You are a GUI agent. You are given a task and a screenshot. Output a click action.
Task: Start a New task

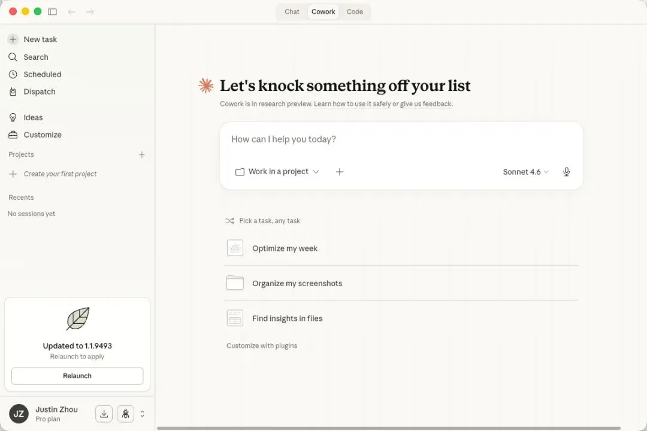40,40
